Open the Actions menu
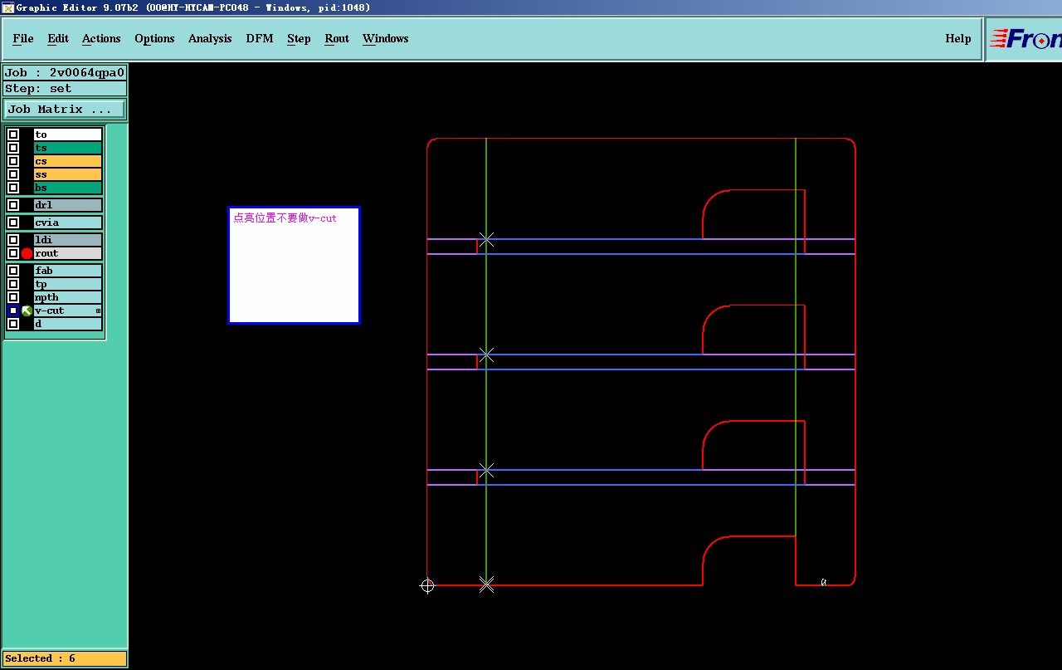This screenshot has height=670, width=1062. 101,38
